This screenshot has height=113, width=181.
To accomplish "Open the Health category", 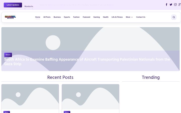I will click(106, 17).
